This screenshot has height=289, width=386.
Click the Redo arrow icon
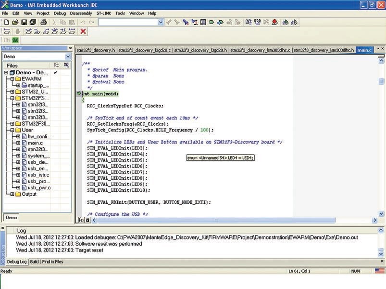point(92,23)
